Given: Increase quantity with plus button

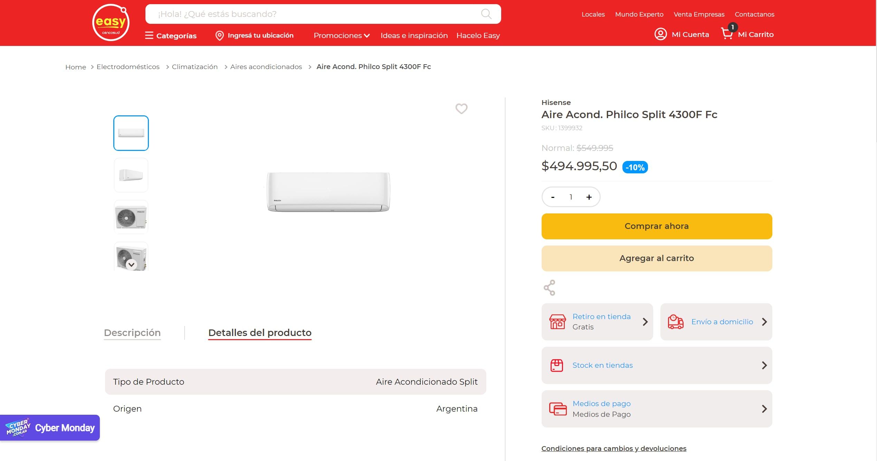Looking at the screenshot, I should pyautogui.click(x=589, y=197).
